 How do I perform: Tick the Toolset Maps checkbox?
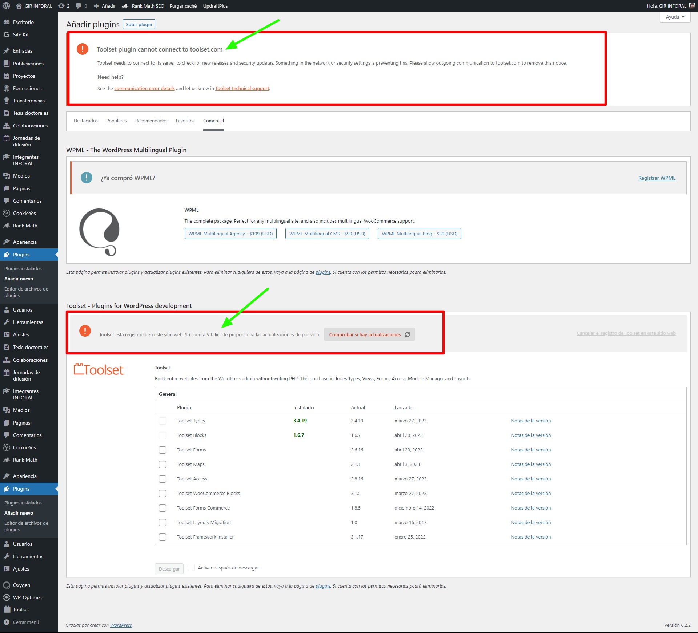(163, 464)
